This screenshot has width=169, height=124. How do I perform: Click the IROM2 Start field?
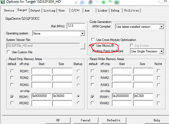click(x=41, y=103)
